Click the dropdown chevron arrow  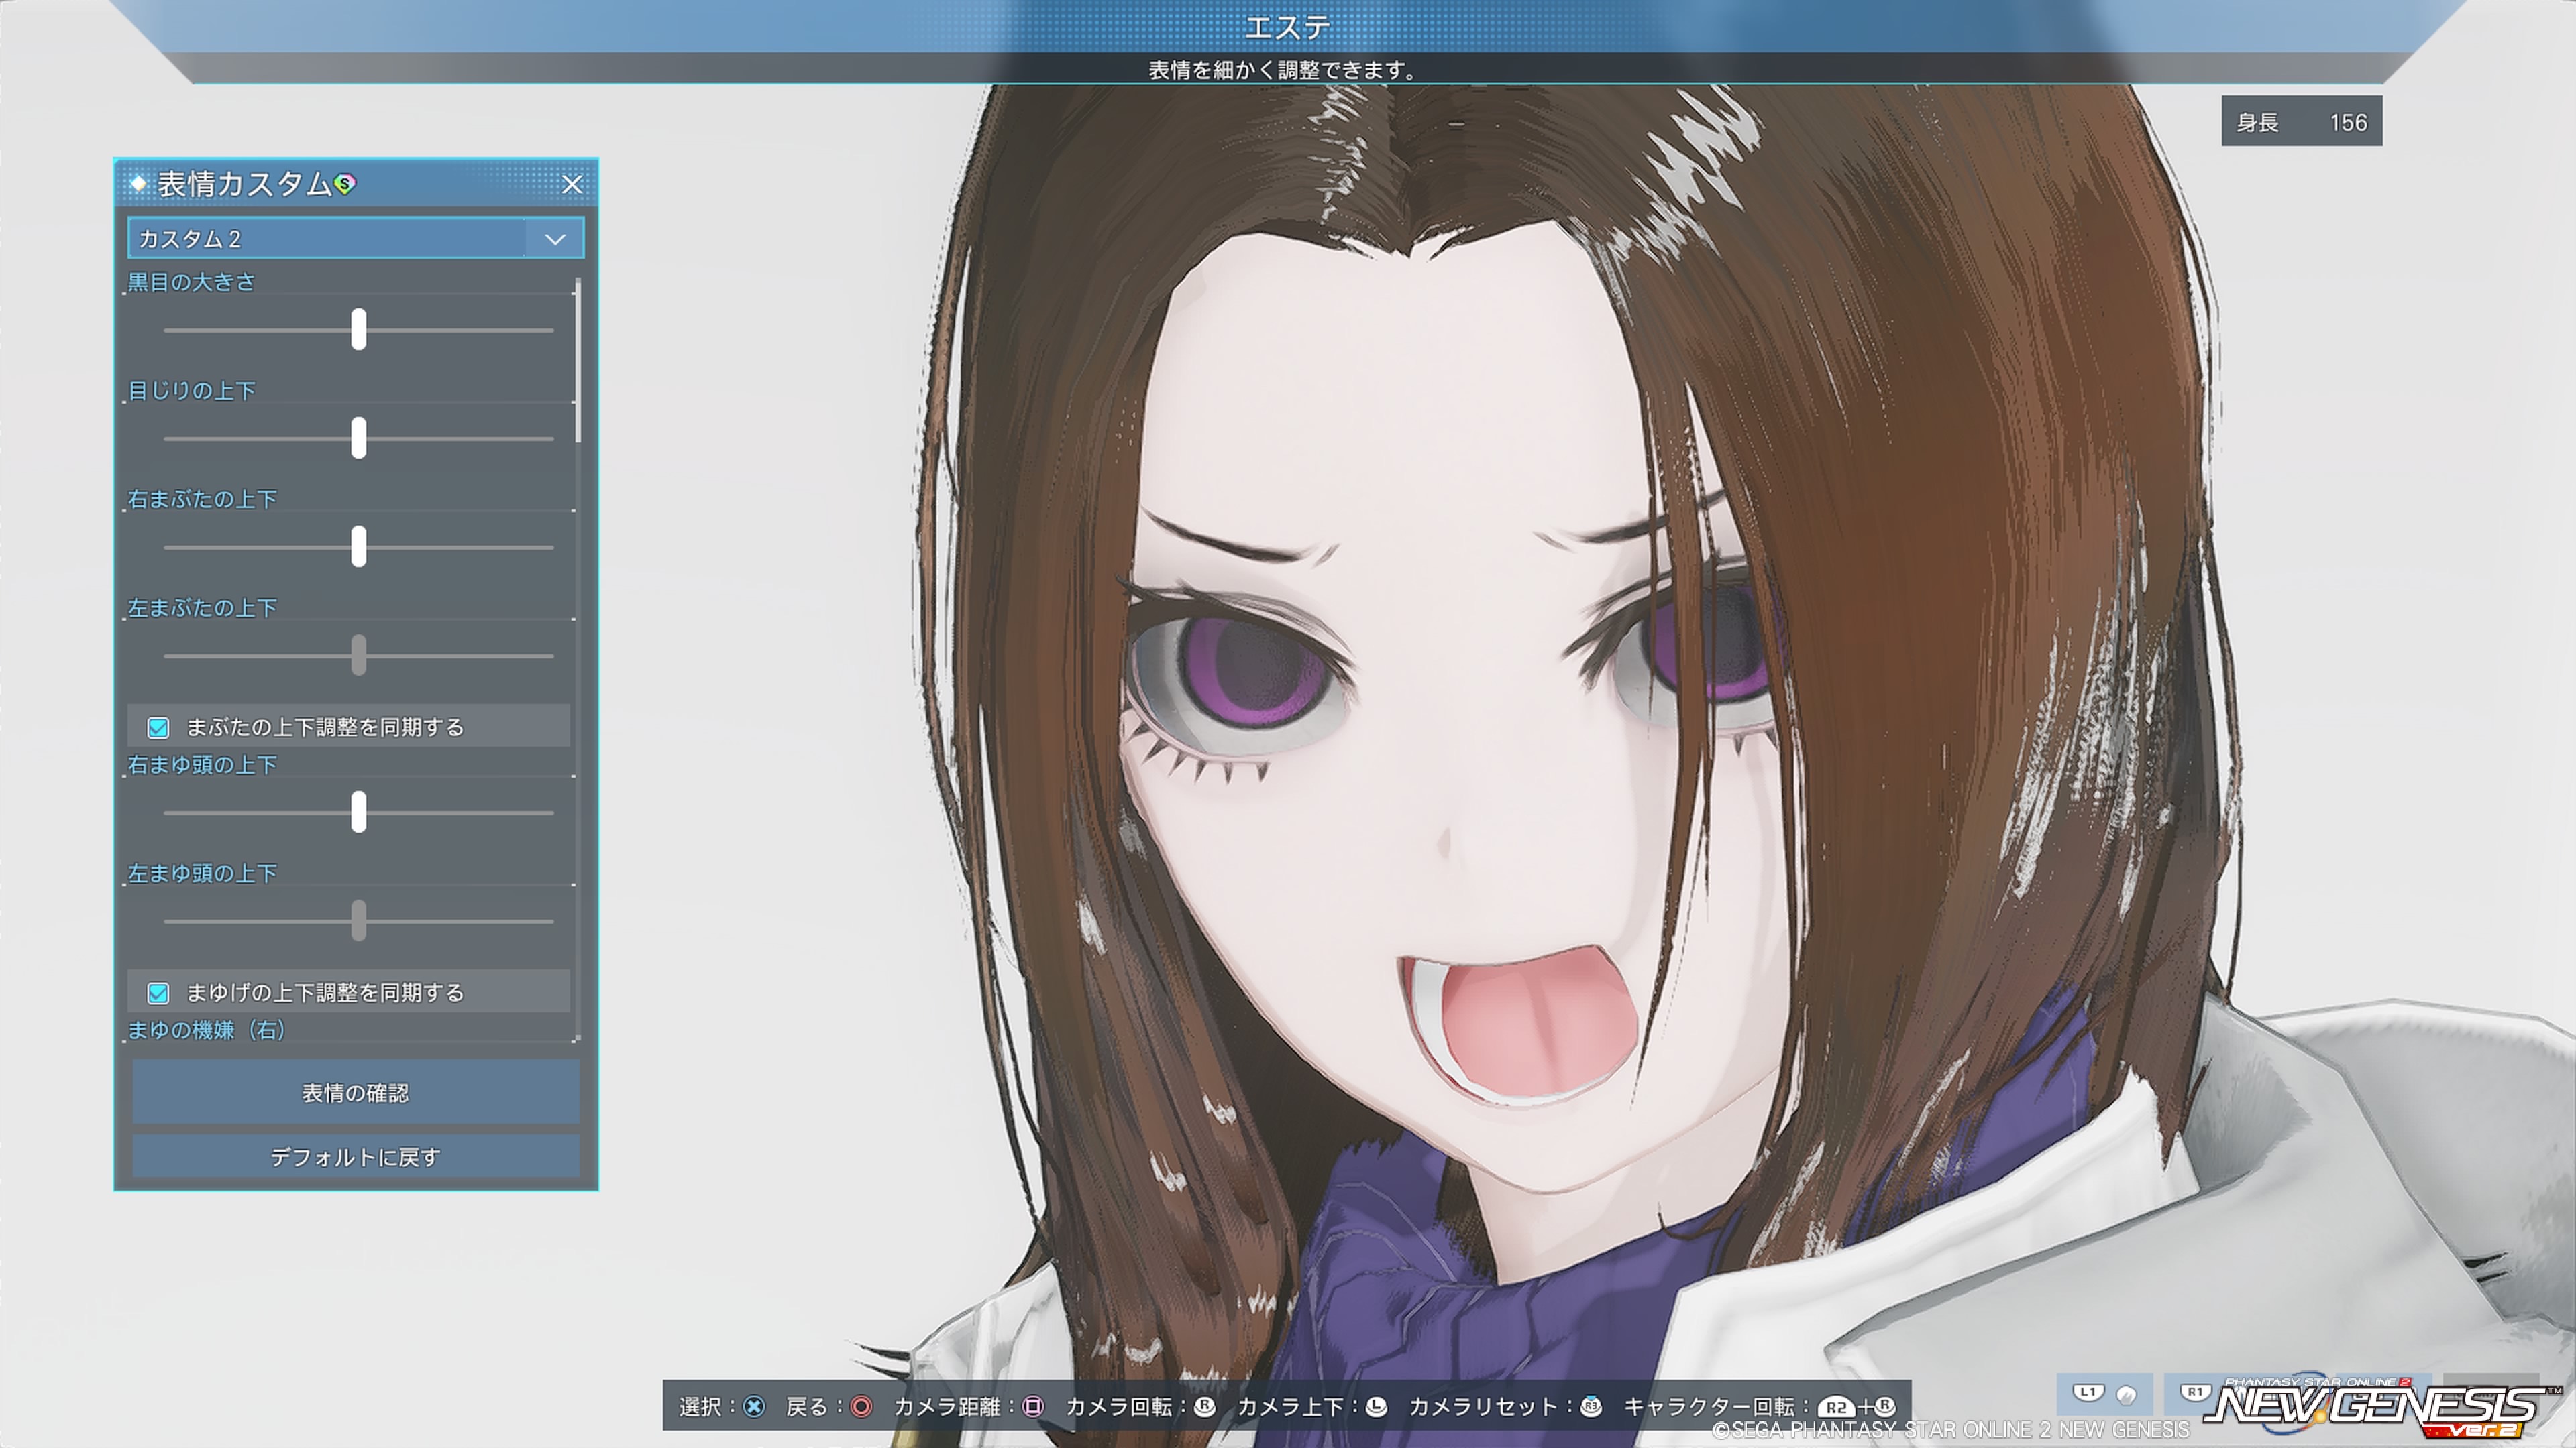(x=555, y=239)
